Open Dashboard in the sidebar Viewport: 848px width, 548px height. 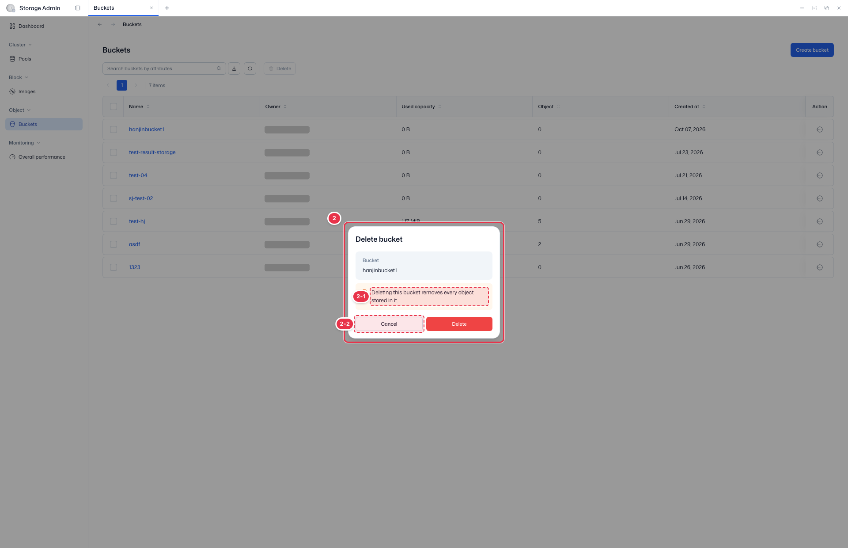click(x=44, y=26)
